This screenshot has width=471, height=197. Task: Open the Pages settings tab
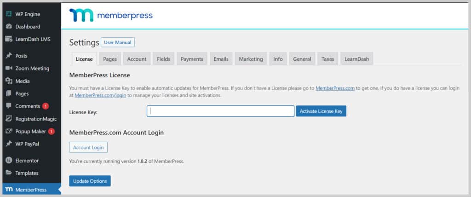(110, 59)
